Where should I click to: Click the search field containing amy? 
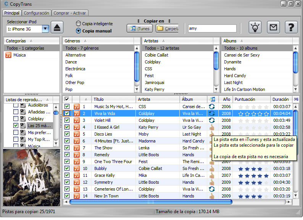[212, 28]
